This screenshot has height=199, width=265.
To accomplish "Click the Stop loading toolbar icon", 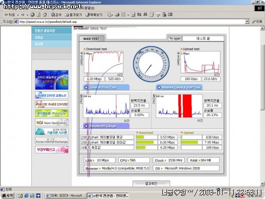I will (x=32, y=15).
